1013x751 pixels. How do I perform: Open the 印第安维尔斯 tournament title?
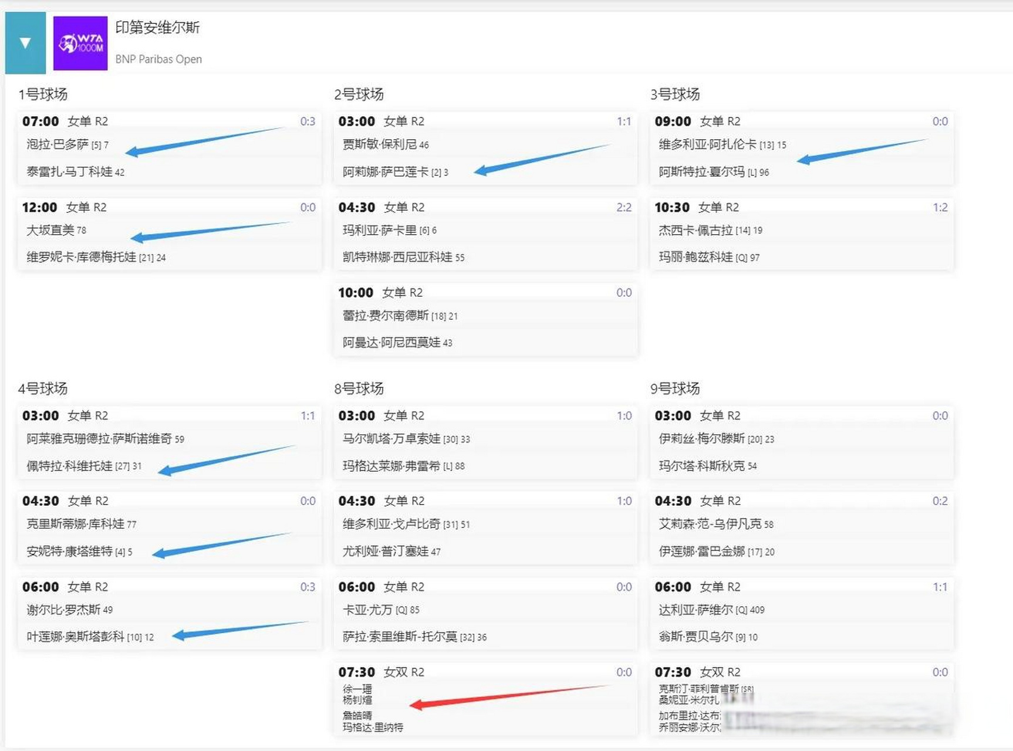point(157,28)
